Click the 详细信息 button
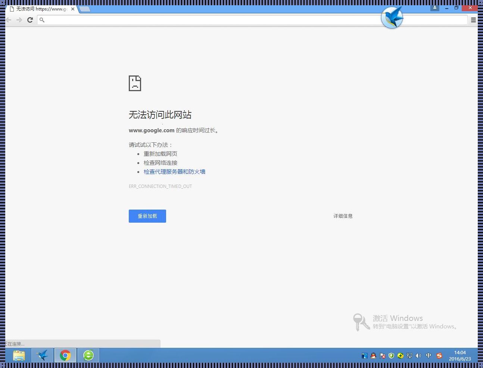The height and width of the screenshot is (368, 483). pos(343,216)
